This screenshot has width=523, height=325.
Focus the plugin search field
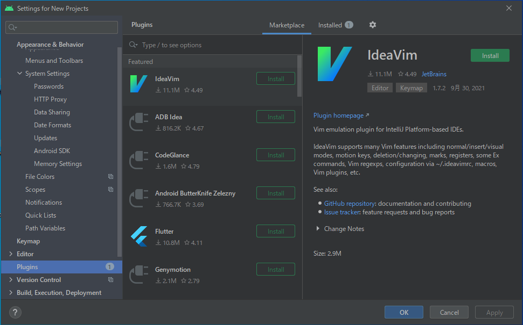click(x=212, y=45)
